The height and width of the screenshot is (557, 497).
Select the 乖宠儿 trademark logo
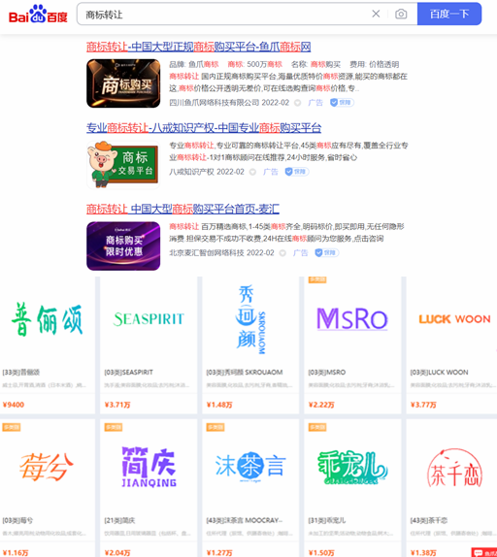coord(352,467)
